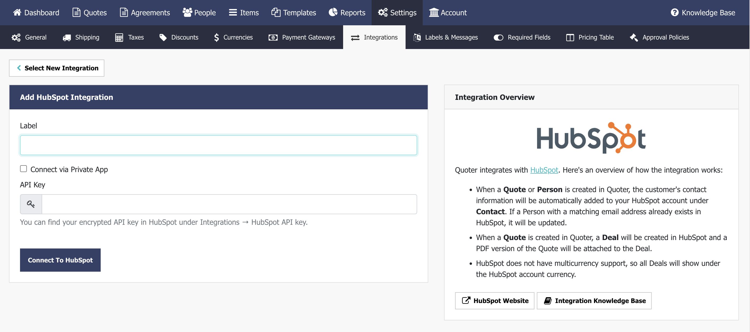Switch to the Taxes settings tab
This screenshot has height=332, width=750.
click(129, 37)
